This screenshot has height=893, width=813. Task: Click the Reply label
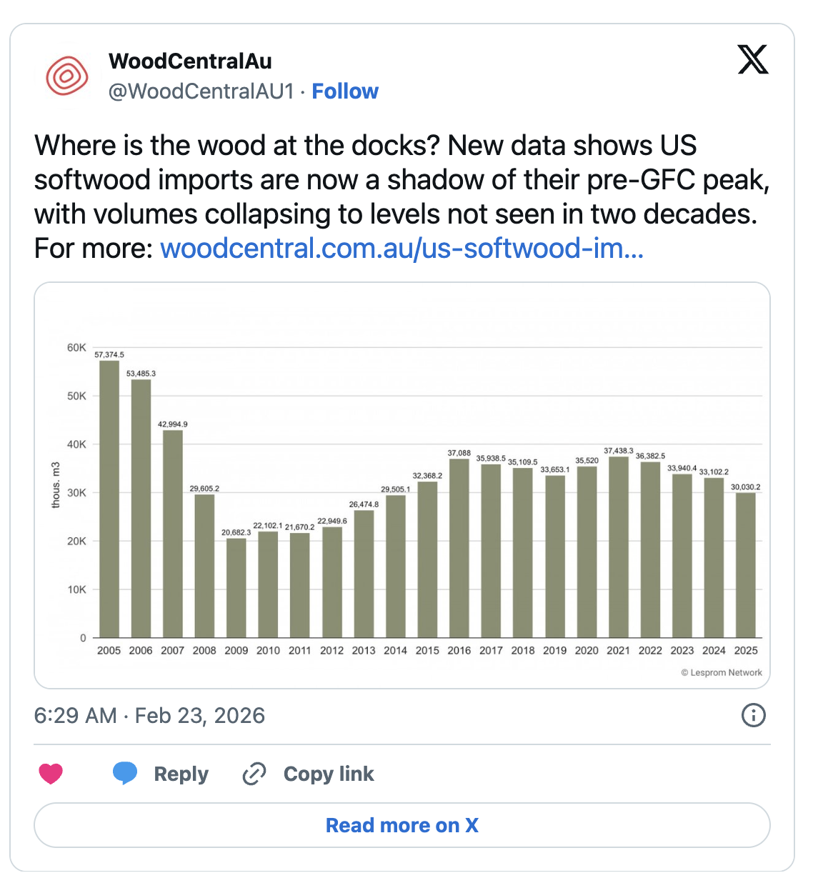[181, 774]
